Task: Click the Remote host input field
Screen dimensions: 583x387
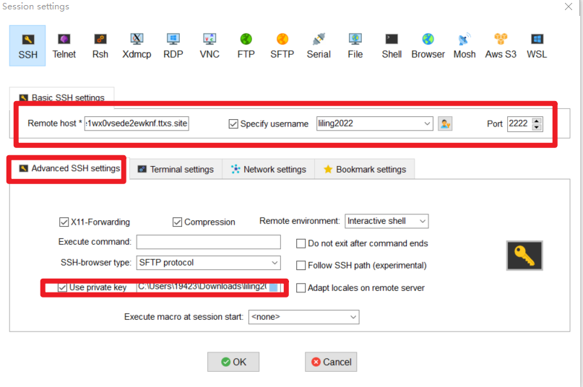Action: pos(137,123)
